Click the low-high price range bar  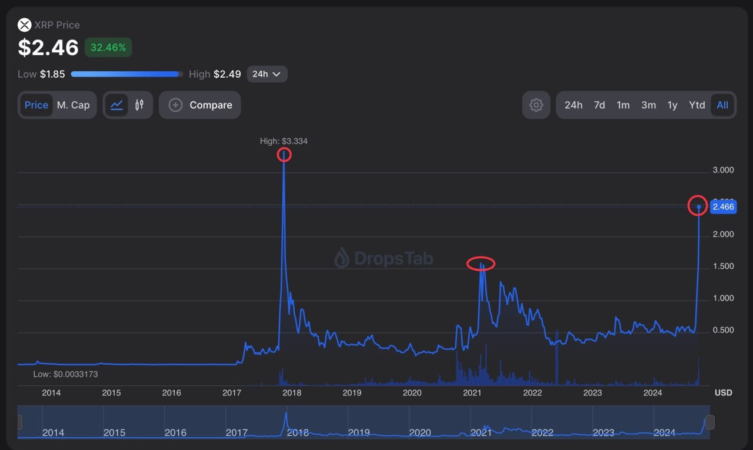click(x=126, y=74)
